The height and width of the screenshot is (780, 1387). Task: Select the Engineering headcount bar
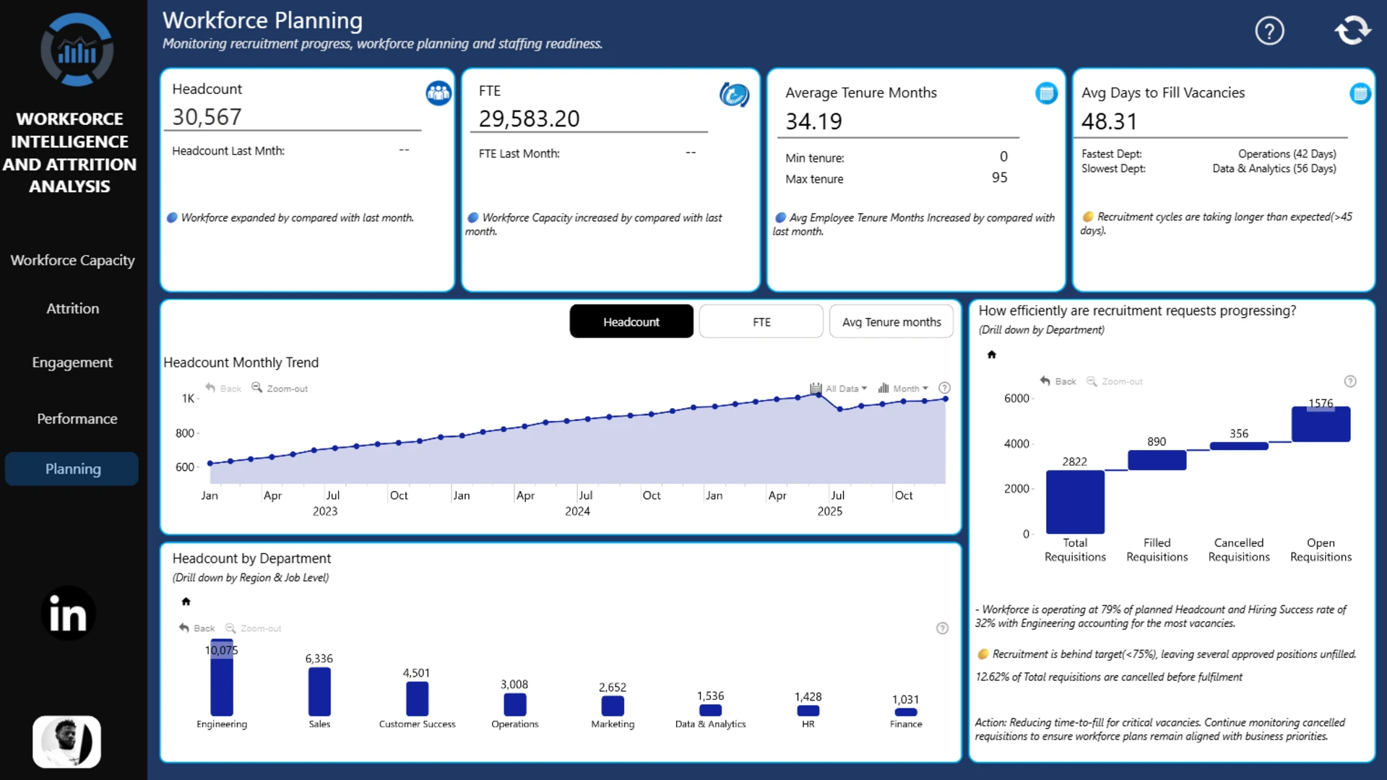pyautogui.click(x=222, y=678)
